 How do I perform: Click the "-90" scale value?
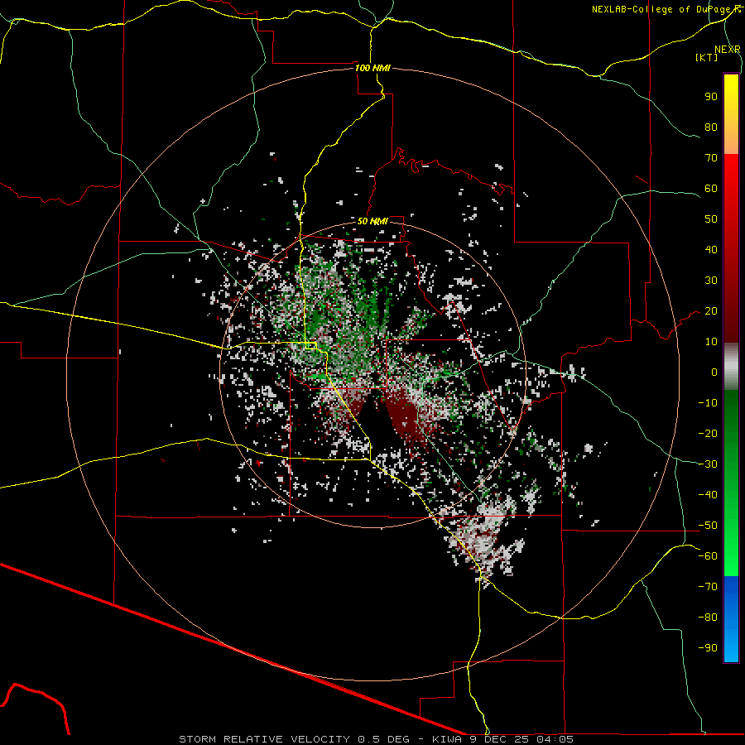point(708,648)
